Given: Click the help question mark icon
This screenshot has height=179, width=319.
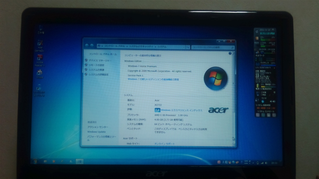Looking at the screenshot, I should [x=230, y=53].
